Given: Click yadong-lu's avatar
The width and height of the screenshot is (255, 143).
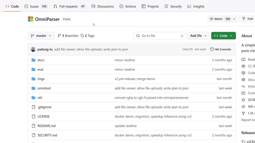Looking at the screenshot, I should (33, 49).
